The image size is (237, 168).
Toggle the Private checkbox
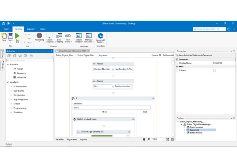click(x=214, y=70)
